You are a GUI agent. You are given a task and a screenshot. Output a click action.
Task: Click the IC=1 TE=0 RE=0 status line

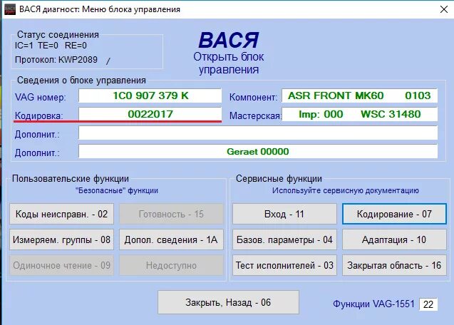(x=51, y=46)
